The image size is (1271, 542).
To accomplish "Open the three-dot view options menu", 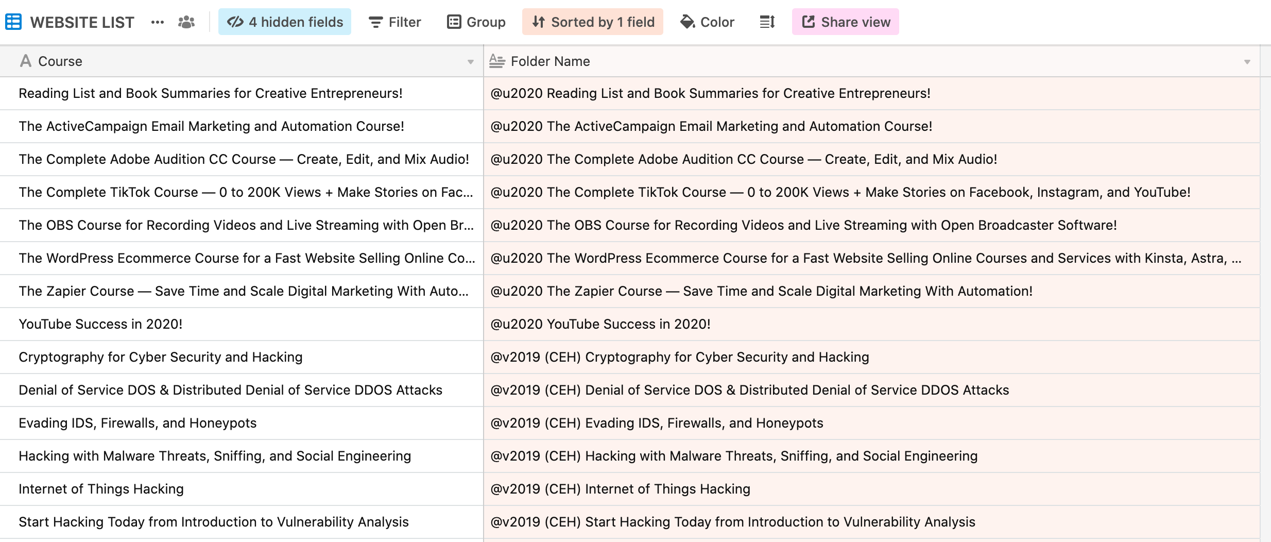I will (x=158, y=22).
